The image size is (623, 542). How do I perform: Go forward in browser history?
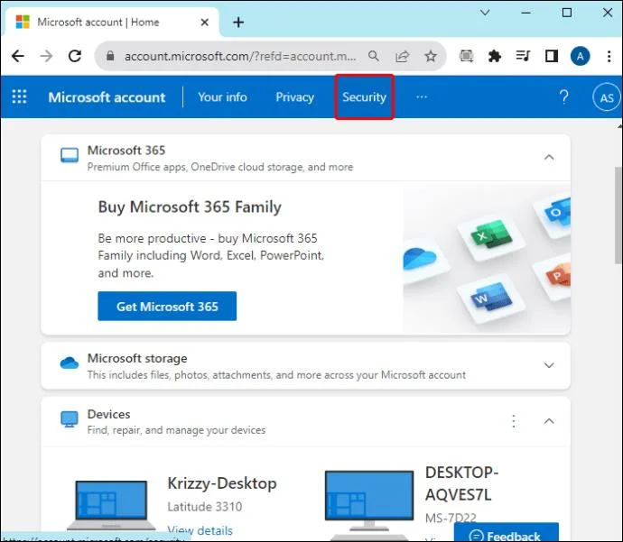tap(46, 56)
